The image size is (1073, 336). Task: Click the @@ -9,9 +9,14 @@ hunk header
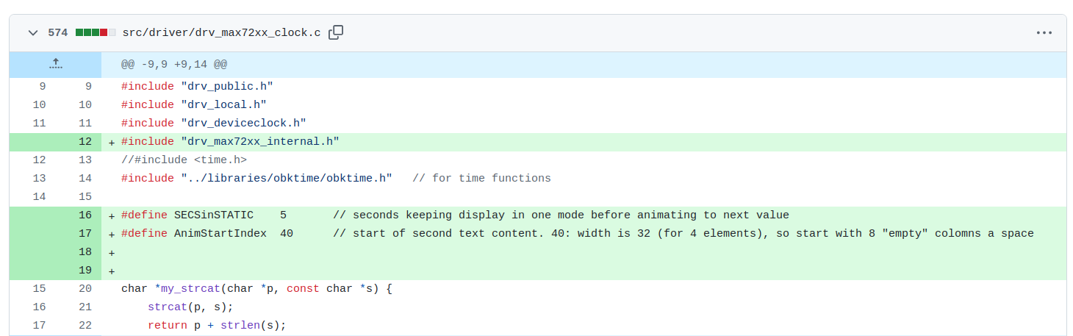(x=174, y=65)
